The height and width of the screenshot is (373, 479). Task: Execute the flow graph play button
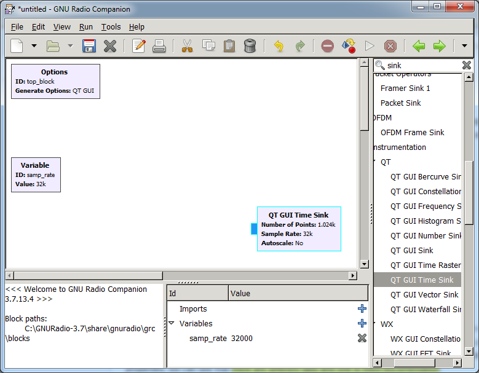click(370, 46)
